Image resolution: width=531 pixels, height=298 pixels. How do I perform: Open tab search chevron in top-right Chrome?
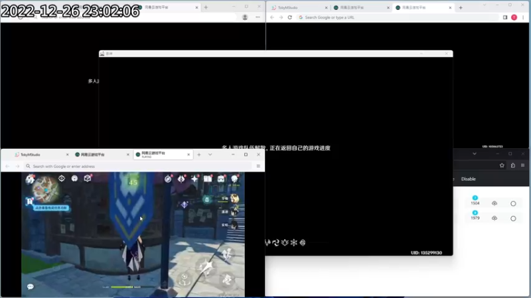pos(485,5)
